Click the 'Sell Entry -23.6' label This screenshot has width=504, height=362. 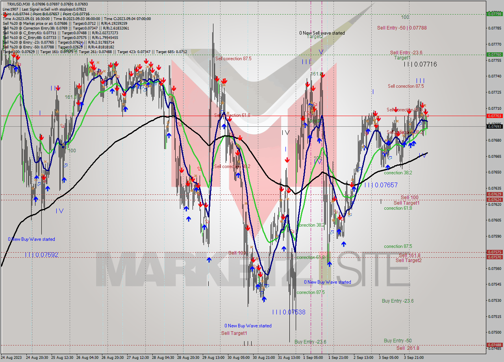click(x=406, y=52)
